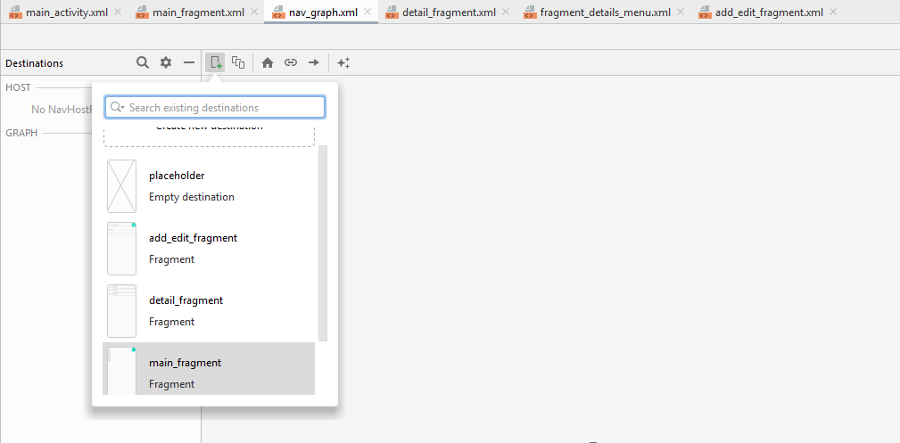Viewport: 900px width, 443px height.
Task: Click the detail_fragment layout thumbnail
Action: [x=121, y=311]
